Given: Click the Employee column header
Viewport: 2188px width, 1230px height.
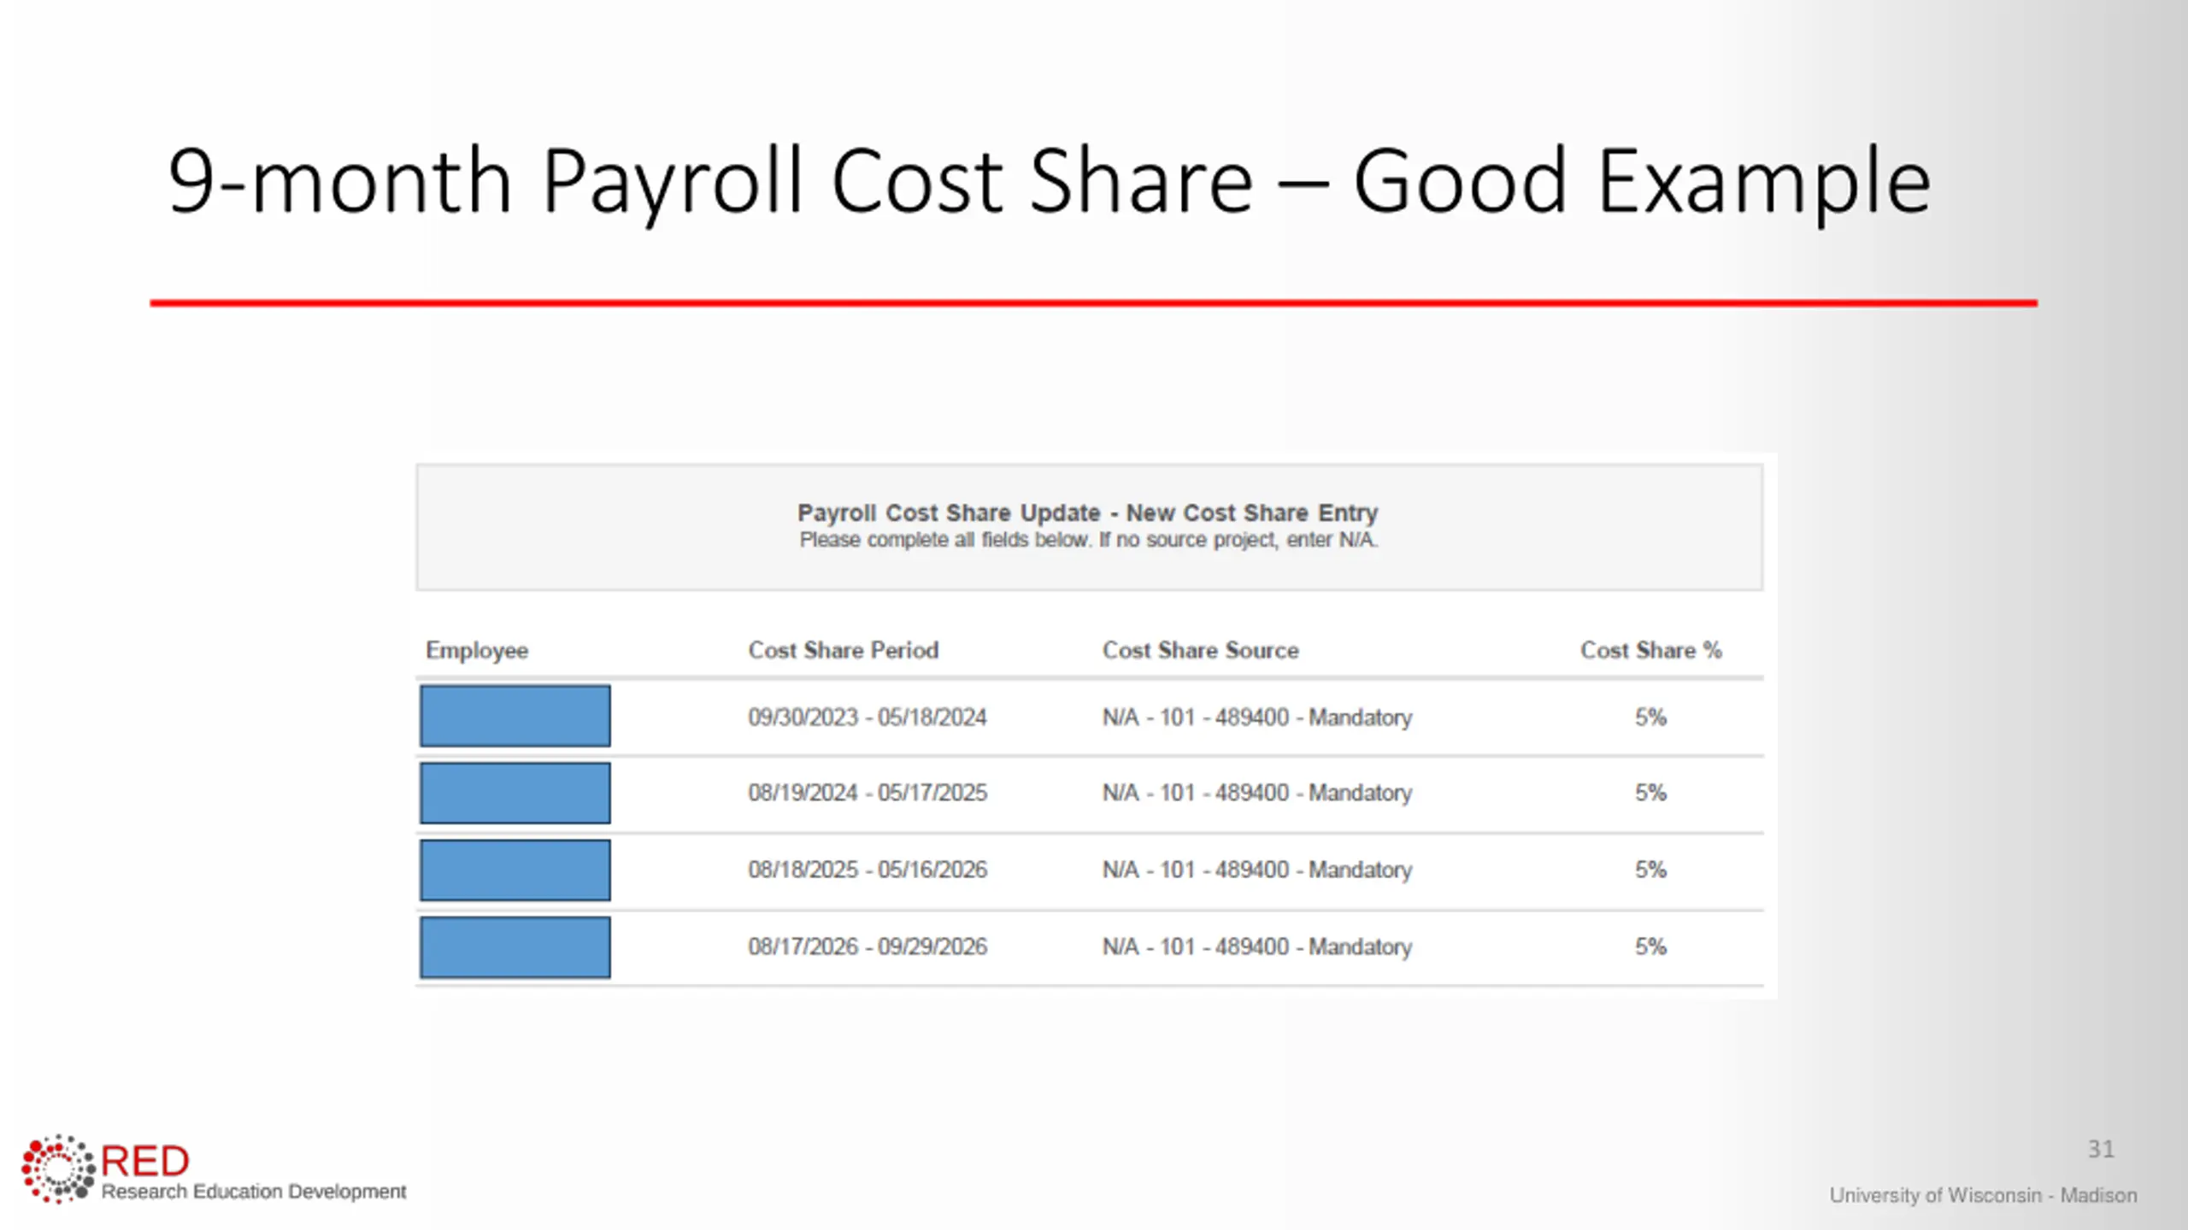Looking at the screenshot, I should [x=477, y=650].
